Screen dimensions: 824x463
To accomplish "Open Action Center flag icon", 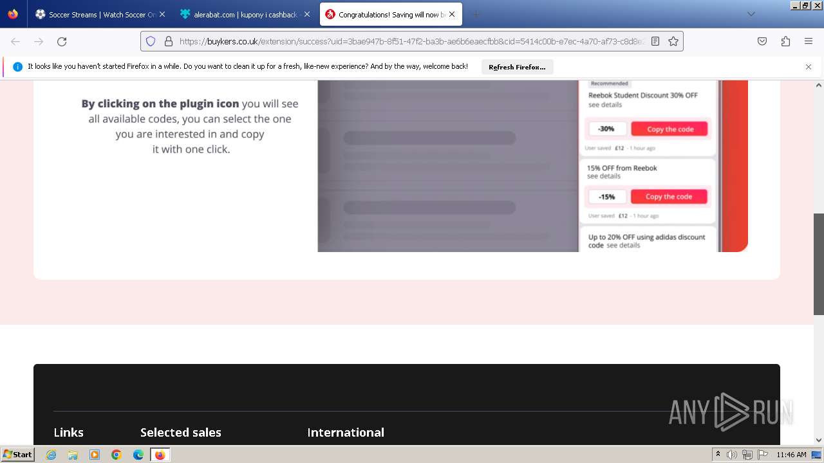I will [763, 455].
